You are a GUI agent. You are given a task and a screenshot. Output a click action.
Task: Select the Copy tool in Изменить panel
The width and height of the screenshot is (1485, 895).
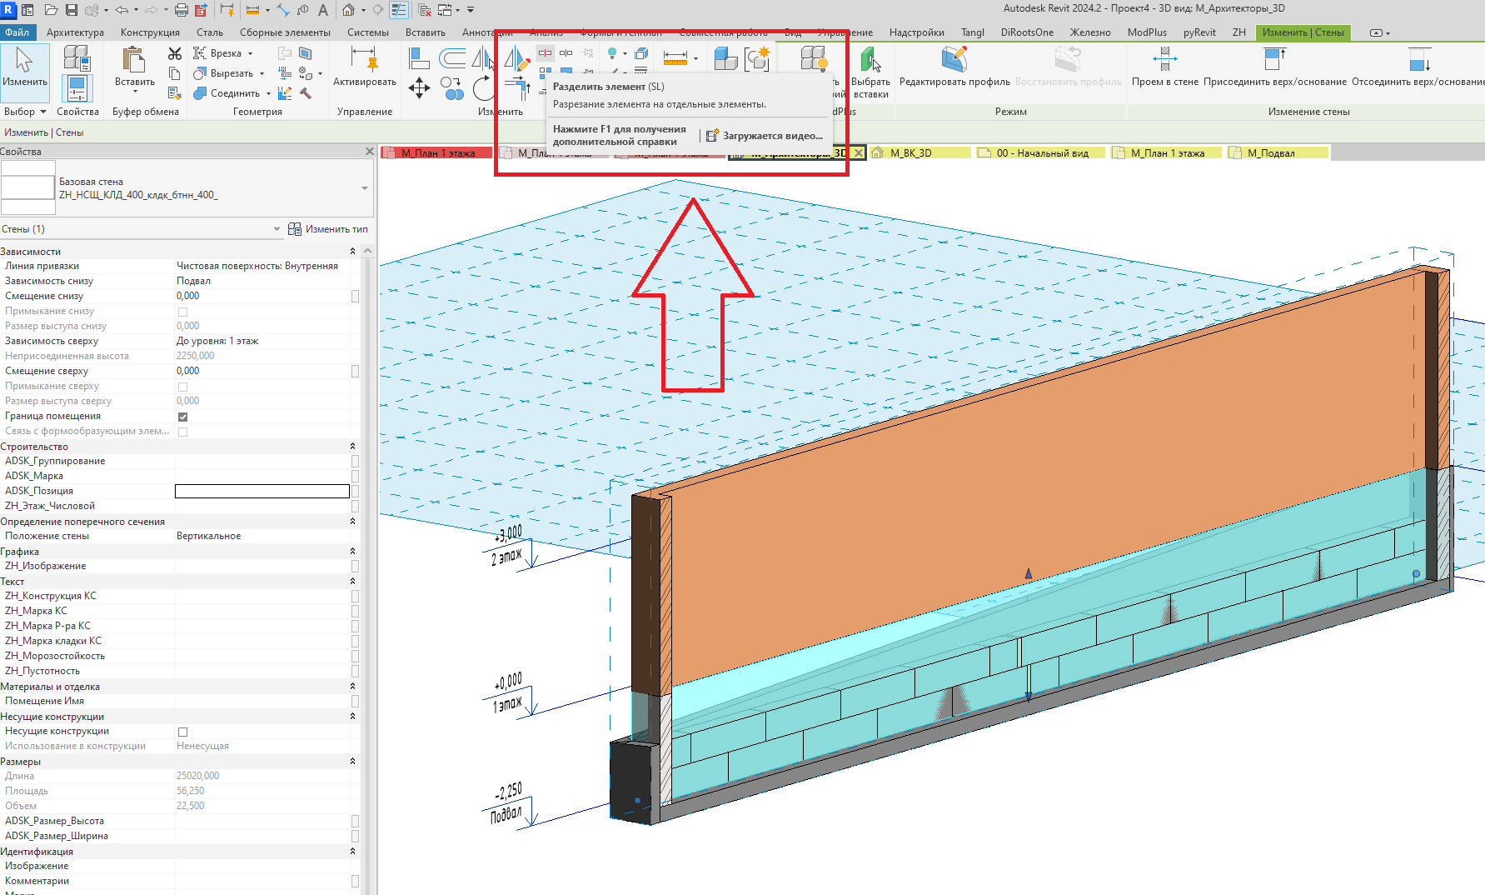[x=452, y=87]
